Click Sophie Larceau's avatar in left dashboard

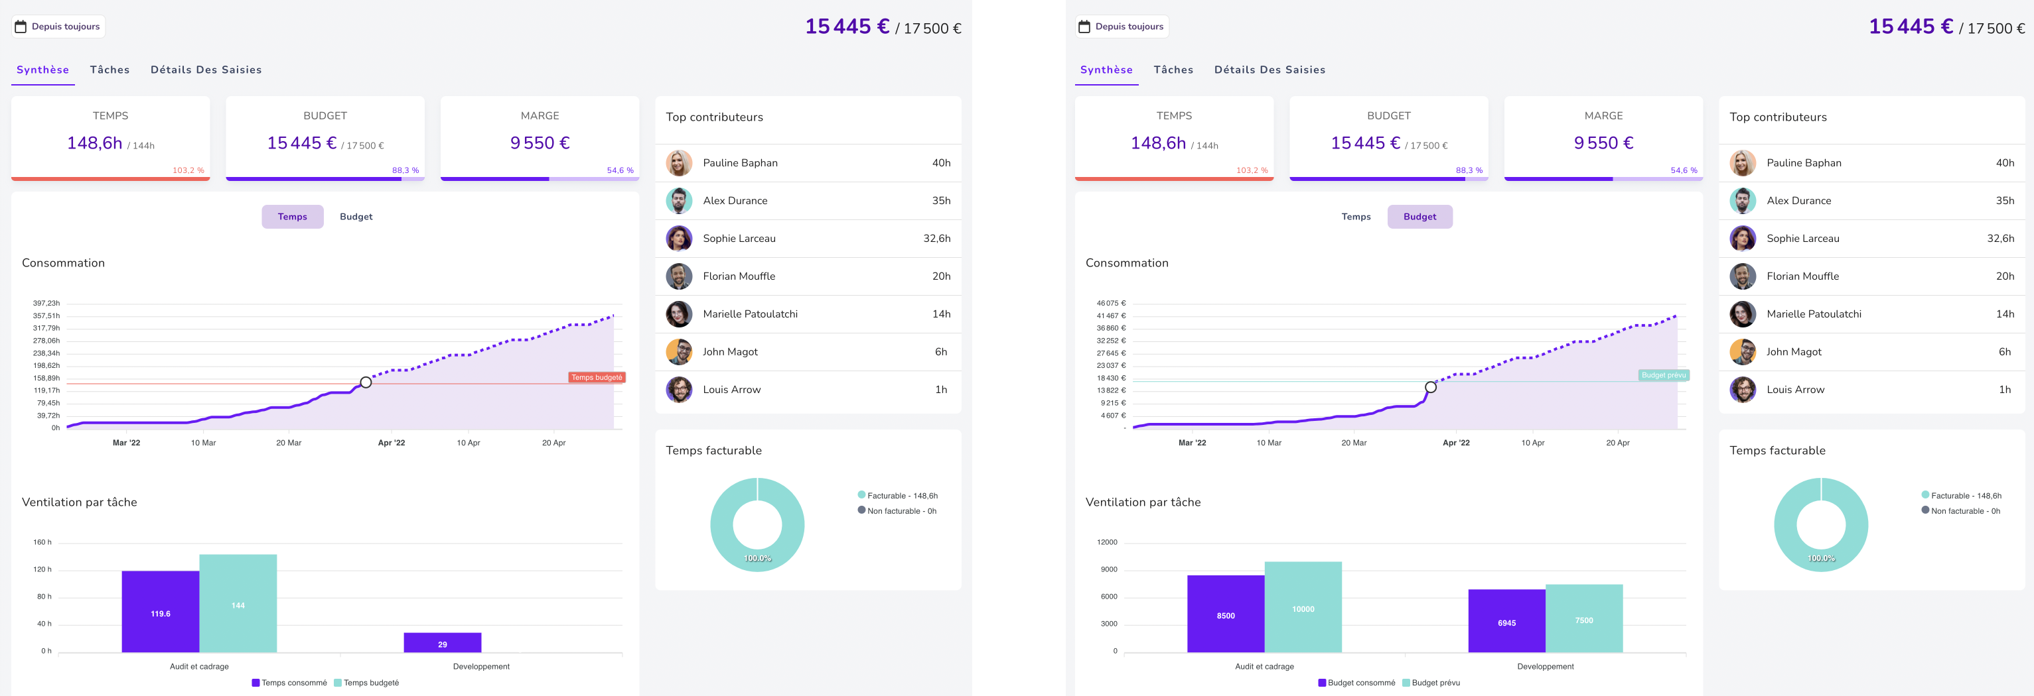679,239
